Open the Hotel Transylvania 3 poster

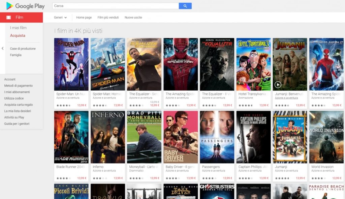253,64
